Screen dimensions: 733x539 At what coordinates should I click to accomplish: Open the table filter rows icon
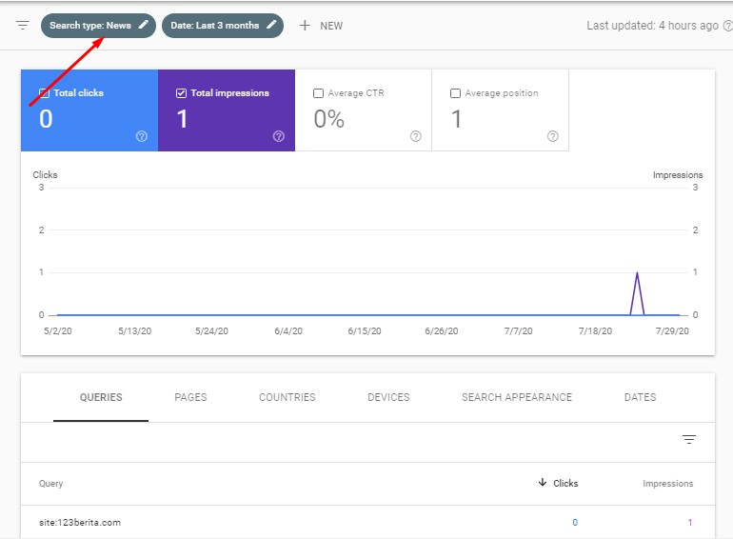pyautogui.click(x=689, y=439)
